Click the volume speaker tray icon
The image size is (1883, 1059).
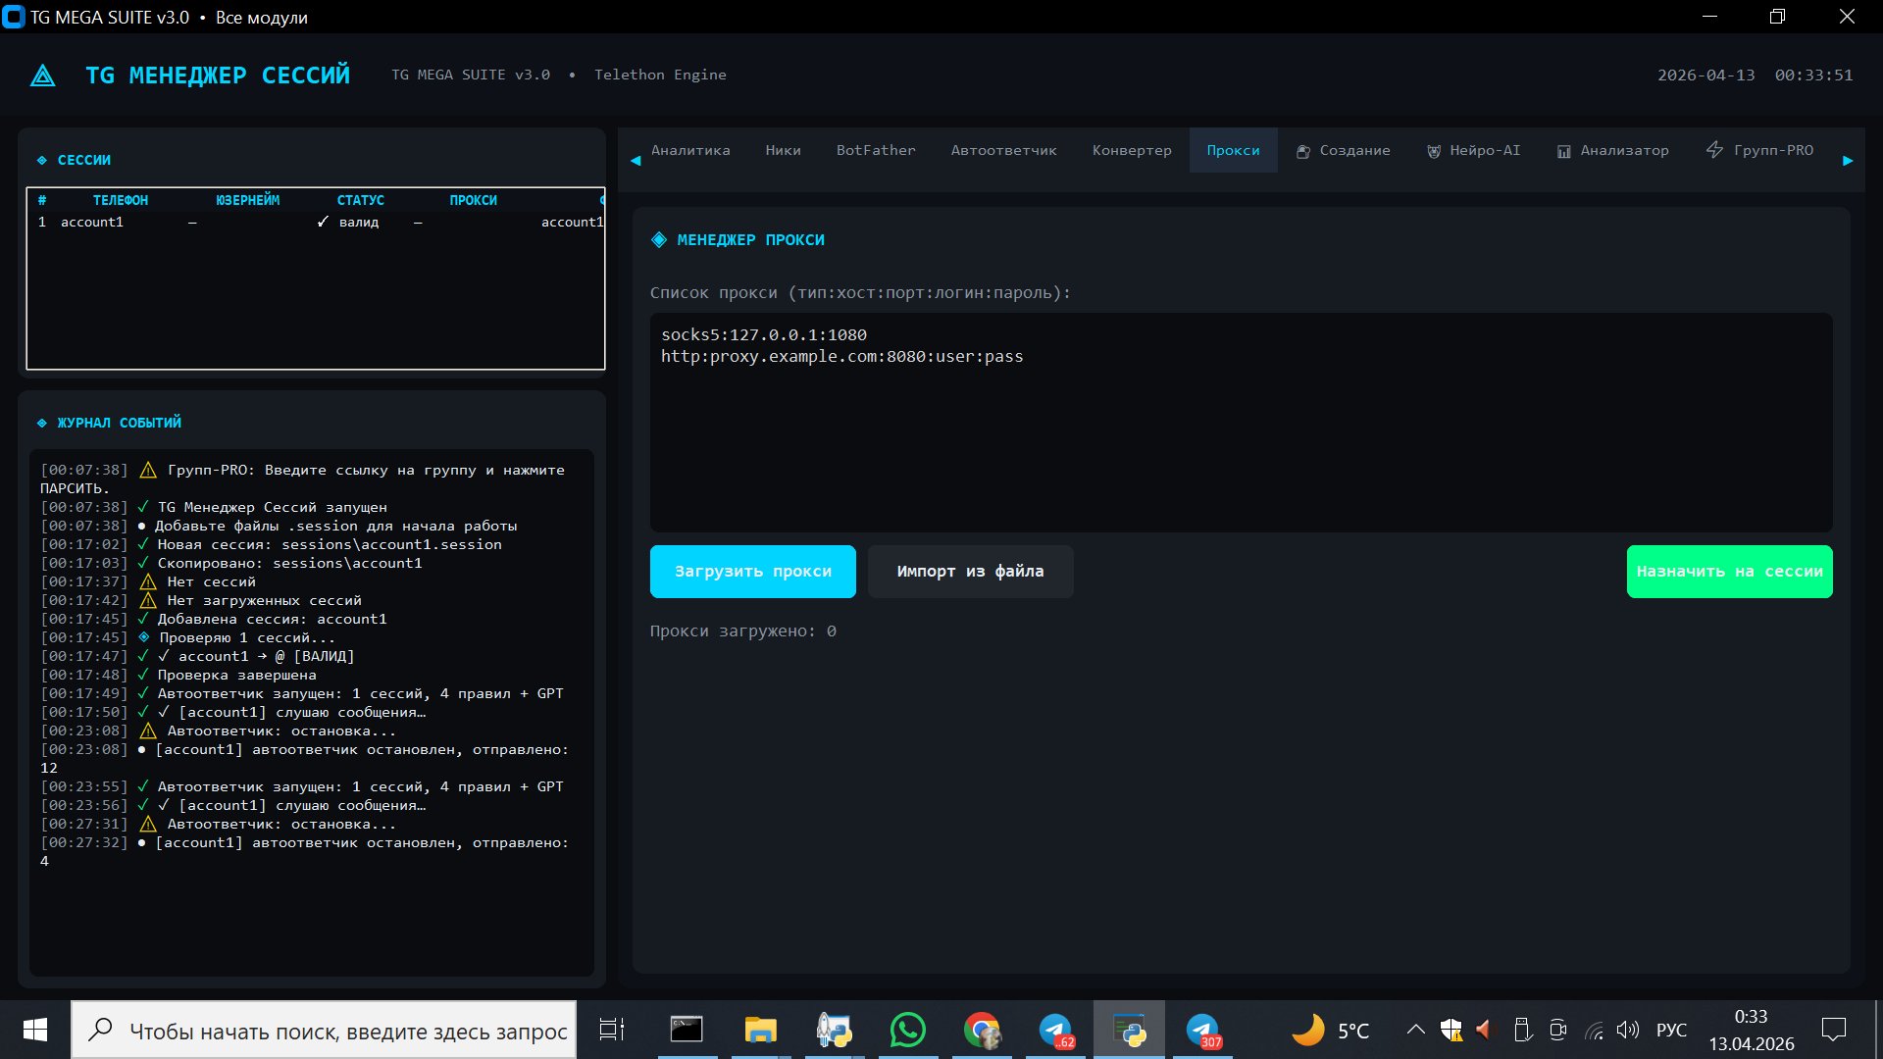tap(1628, 1030)
